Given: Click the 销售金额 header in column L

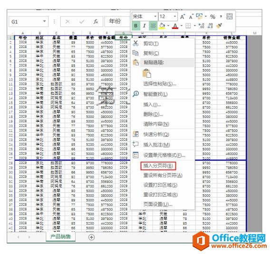Looking at the screenshot, I should click(232, 37).
